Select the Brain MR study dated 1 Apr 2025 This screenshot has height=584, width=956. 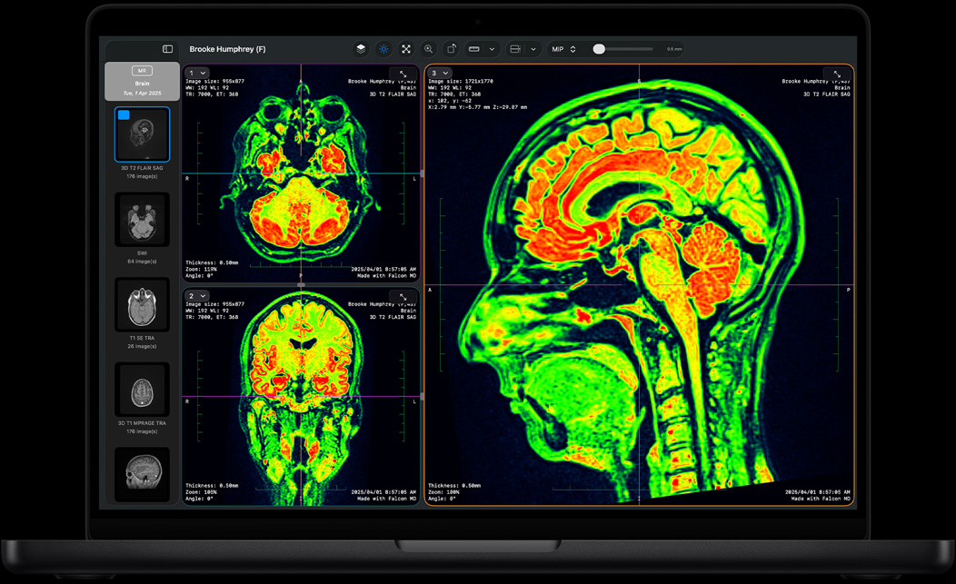point(142,82)
